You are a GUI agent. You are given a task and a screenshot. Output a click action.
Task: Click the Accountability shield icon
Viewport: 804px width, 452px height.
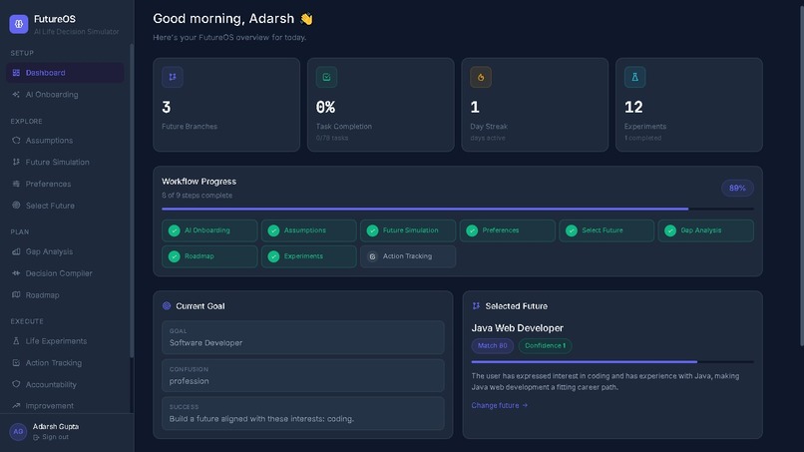point(16,384)
